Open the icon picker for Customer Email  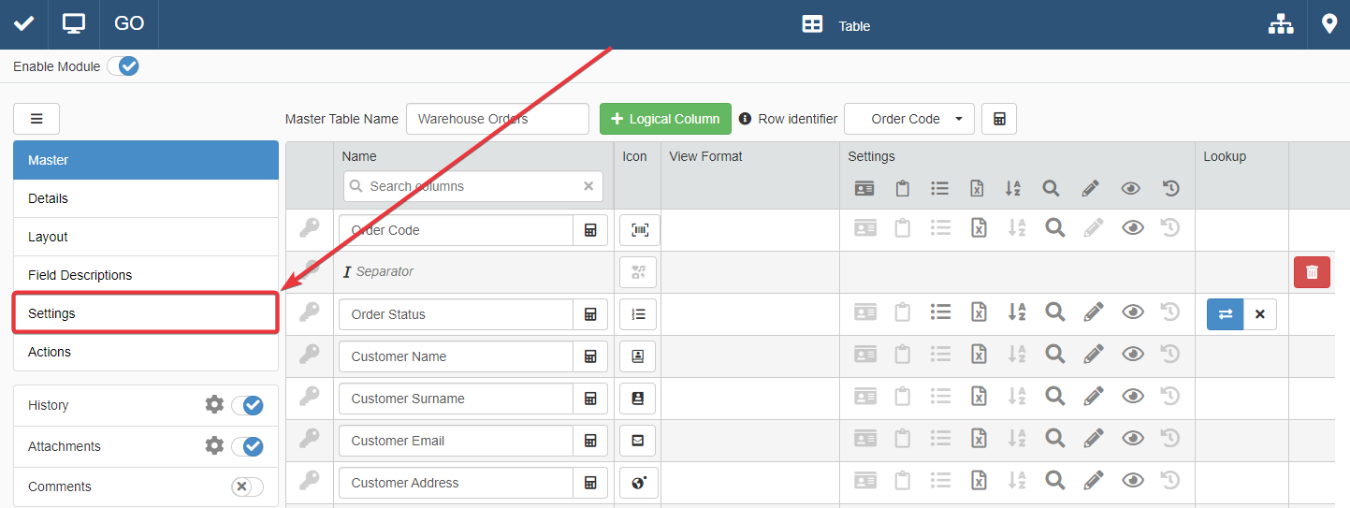click(638, 441)
